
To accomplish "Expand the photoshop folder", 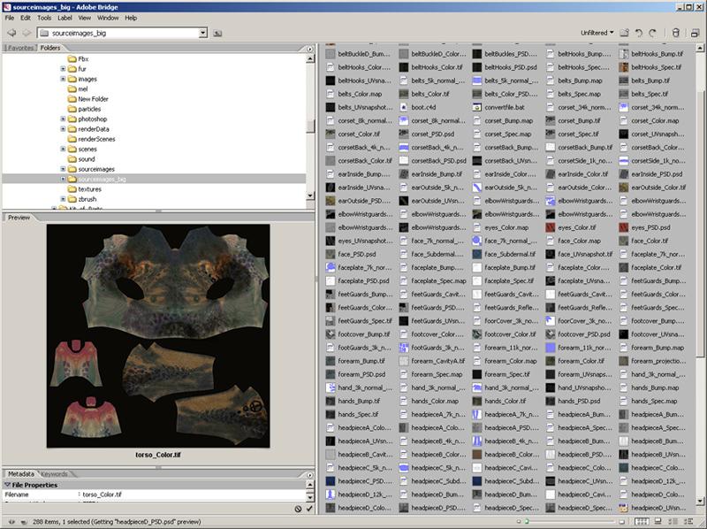I will coord(63,119).
